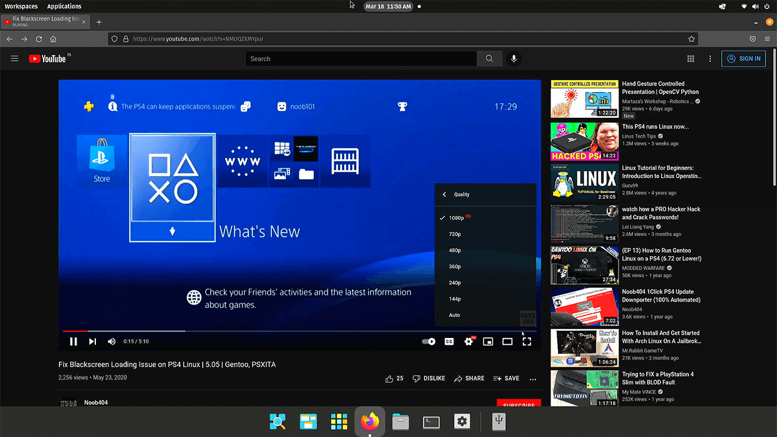Launch Firefox from the dock
This screenshot has height=437, width=777.
click(370, 421)
